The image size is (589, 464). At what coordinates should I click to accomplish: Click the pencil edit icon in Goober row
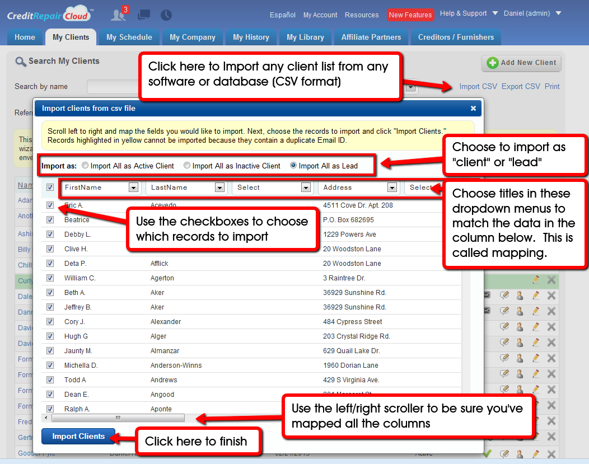(536, 454)
